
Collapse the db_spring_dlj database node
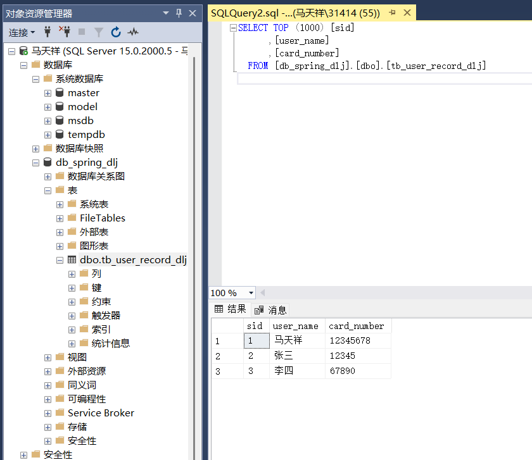tap(35, 163)
